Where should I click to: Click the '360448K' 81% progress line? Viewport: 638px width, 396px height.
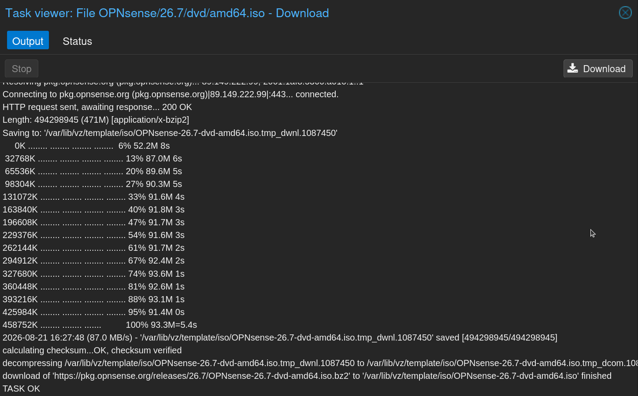93,286
